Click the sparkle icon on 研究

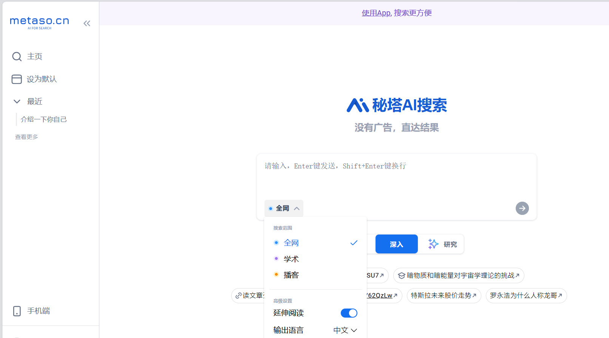point(433,244)
